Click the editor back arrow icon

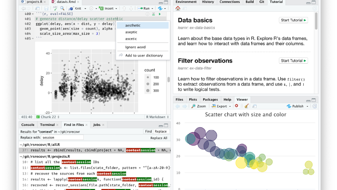pos(23,9)
